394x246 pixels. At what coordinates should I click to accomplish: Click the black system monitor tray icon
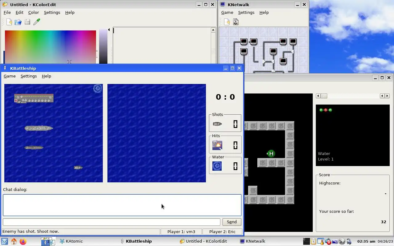(x=306, y=241)
